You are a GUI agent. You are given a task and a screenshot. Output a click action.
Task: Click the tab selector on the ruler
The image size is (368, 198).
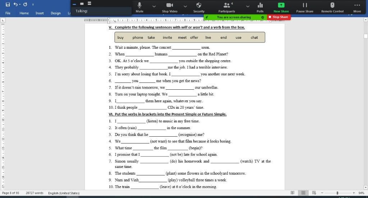pos(3,20)
